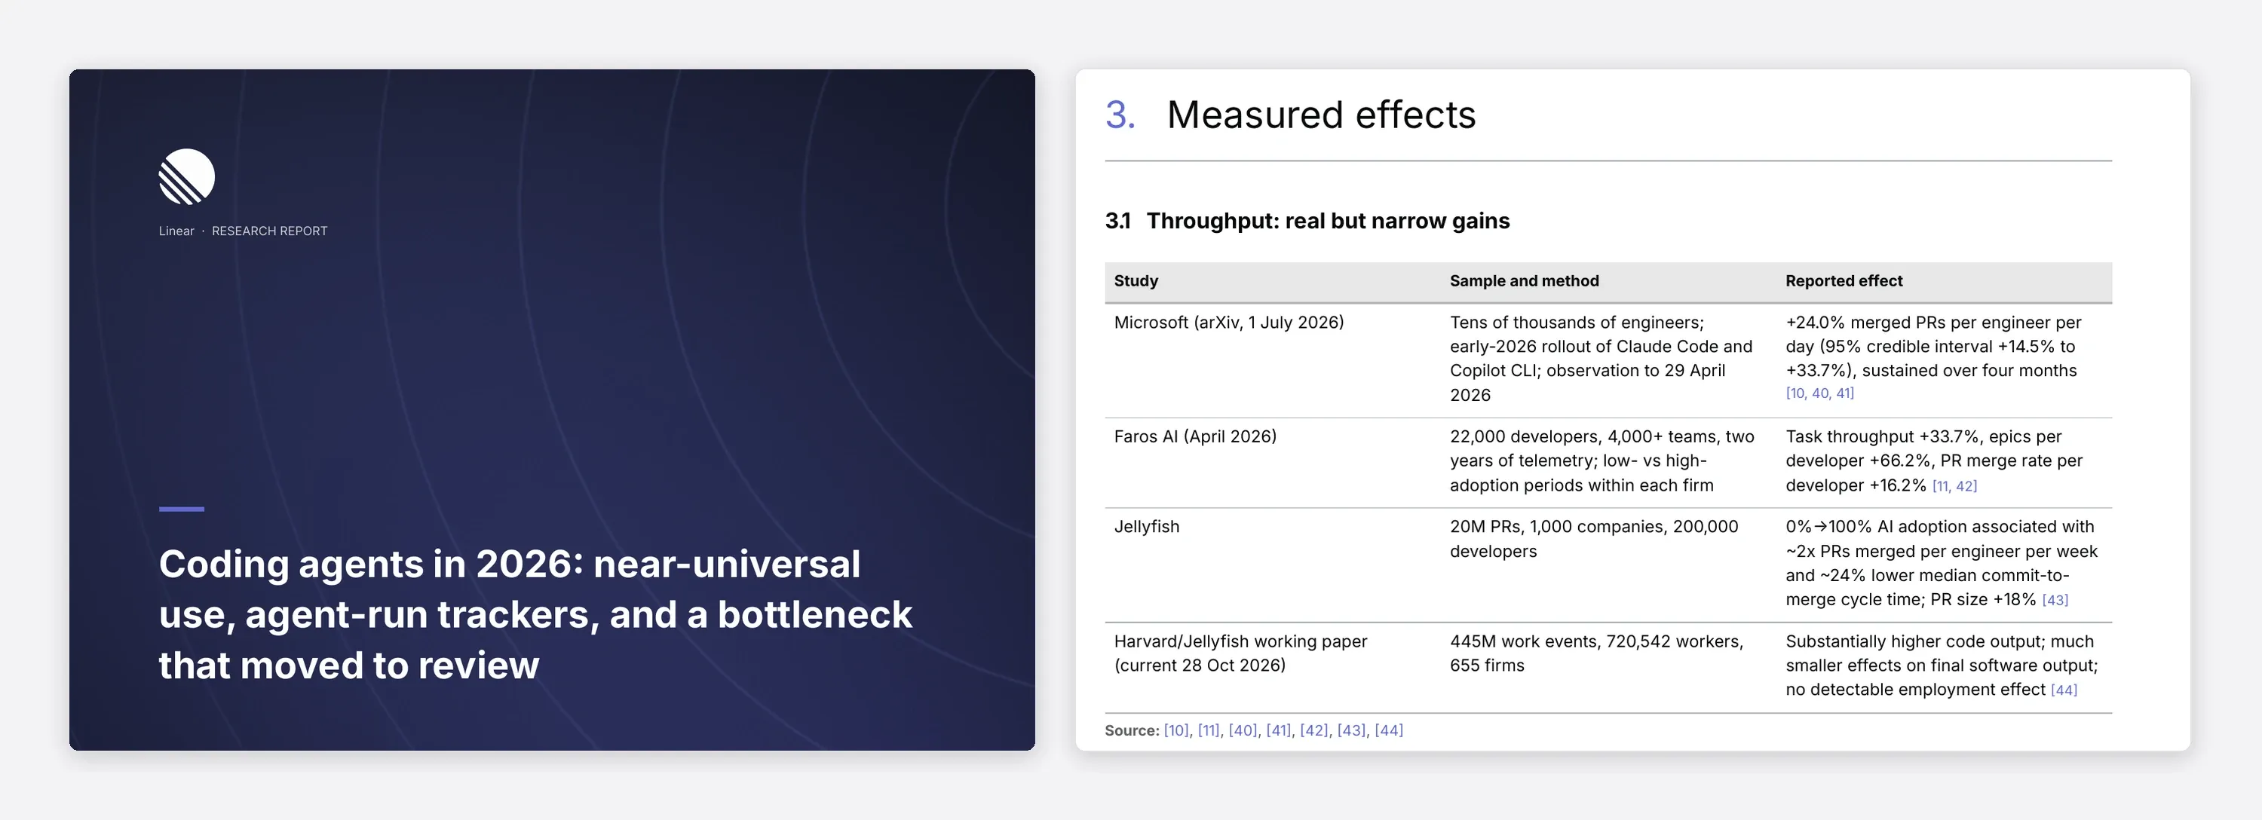Open source link [44] below the table
This screenshot has width=2262, height=820.
tap(1389, 730)
